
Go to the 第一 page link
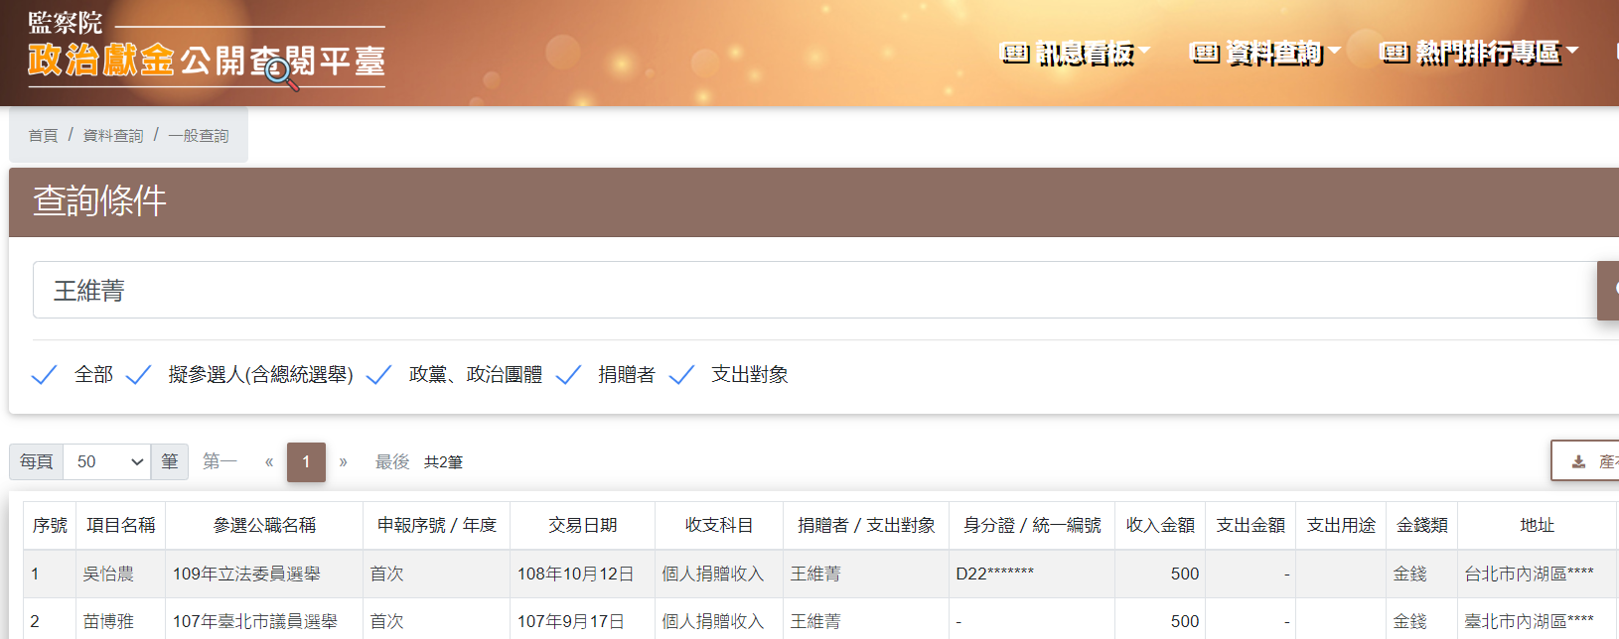tap(220, 462)
